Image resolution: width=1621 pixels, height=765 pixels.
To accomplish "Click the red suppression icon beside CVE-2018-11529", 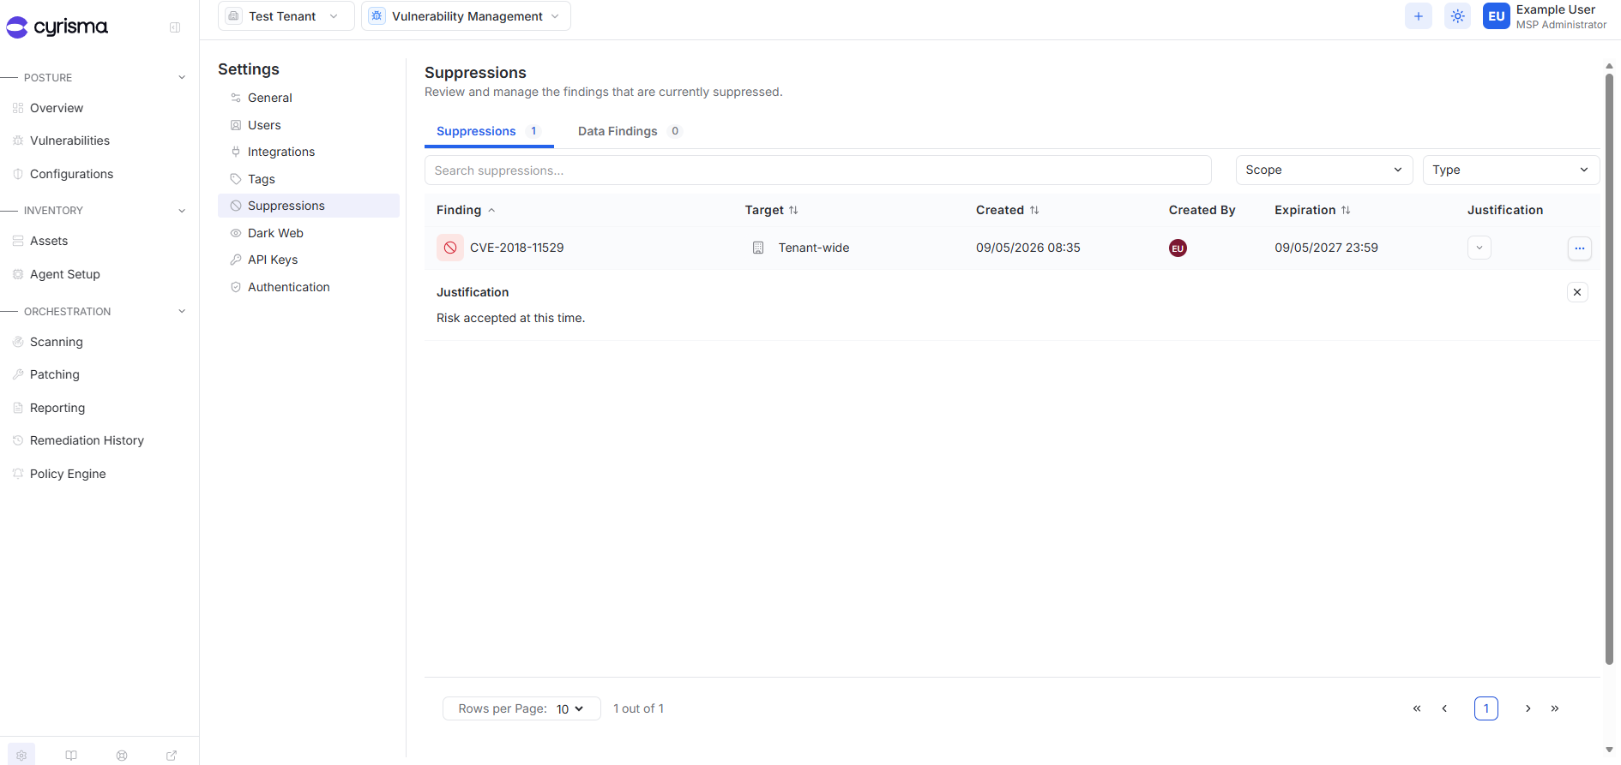I will coord(450,248).
